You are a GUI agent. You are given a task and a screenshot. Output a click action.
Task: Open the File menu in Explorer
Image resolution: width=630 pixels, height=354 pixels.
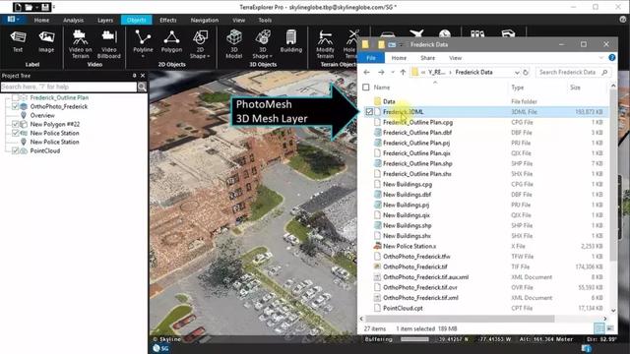tap(371, 58)
